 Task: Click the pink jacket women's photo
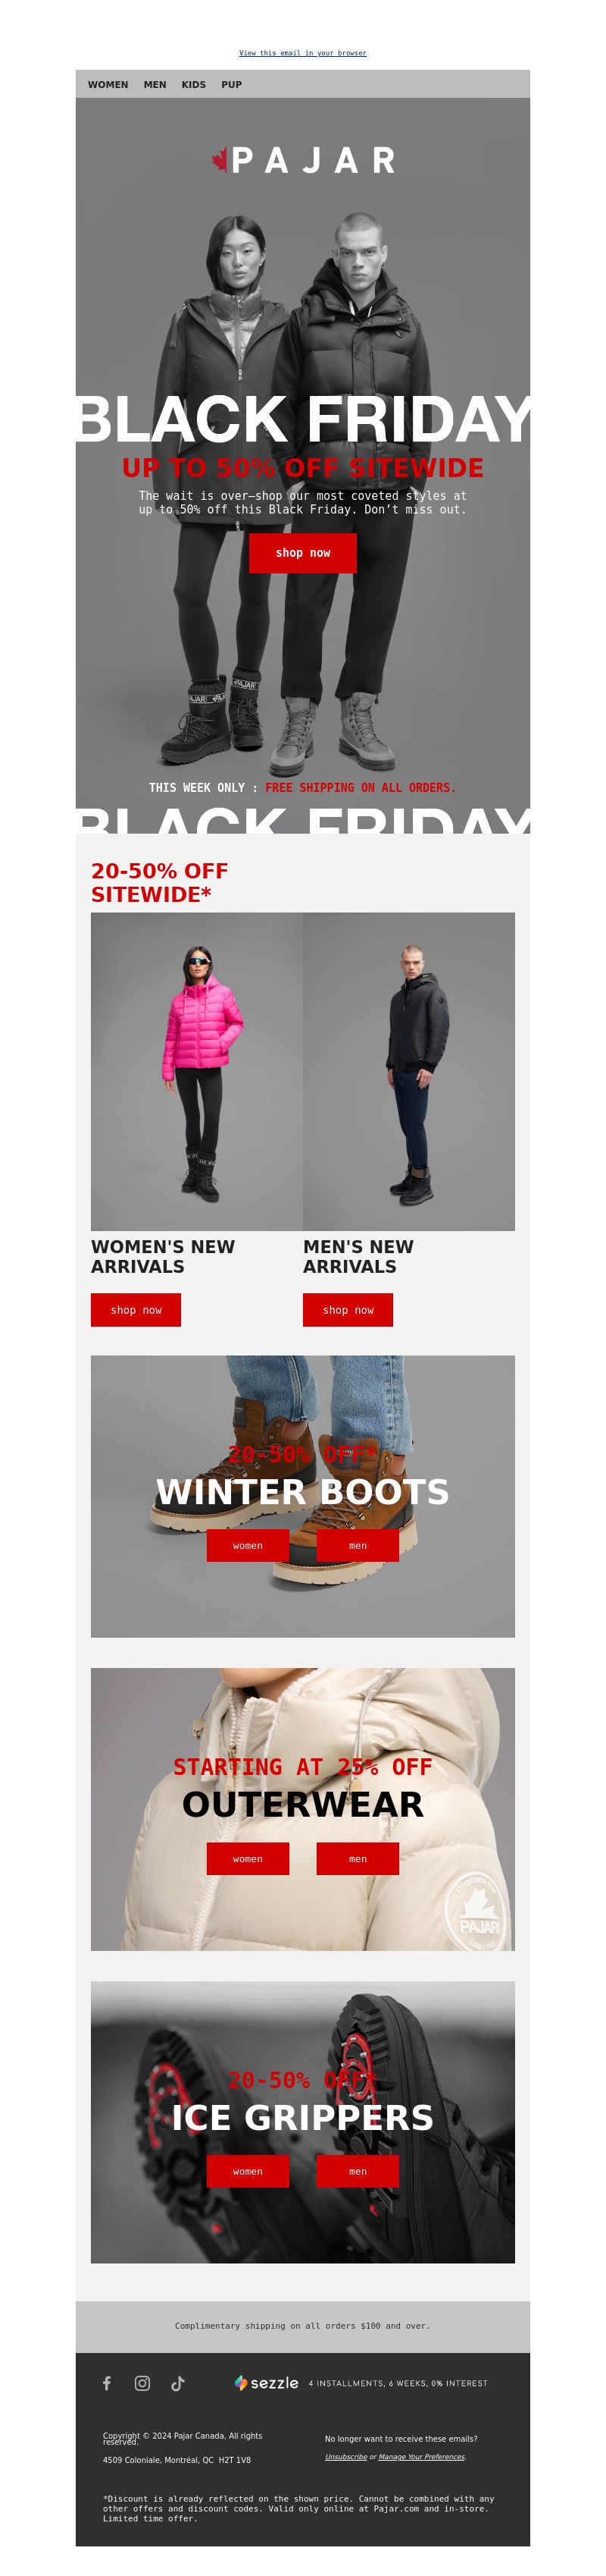[197, 1071]
